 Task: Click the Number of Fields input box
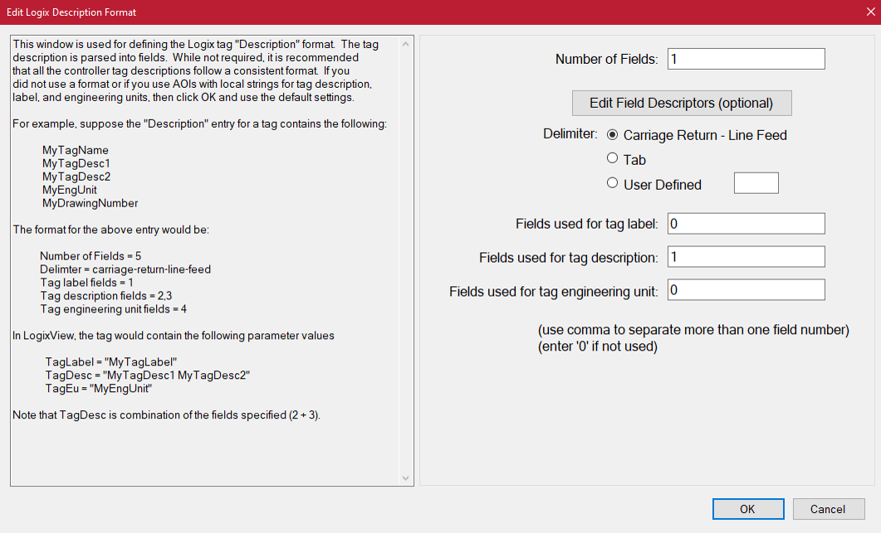coord(746,59)
